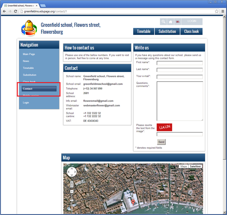Click the map zoom in plus
227x215 pixels.
(x=72, y=192)
